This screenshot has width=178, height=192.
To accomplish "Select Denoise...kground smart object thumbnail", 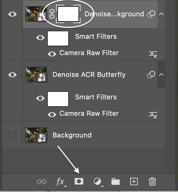I will [36, 14].
